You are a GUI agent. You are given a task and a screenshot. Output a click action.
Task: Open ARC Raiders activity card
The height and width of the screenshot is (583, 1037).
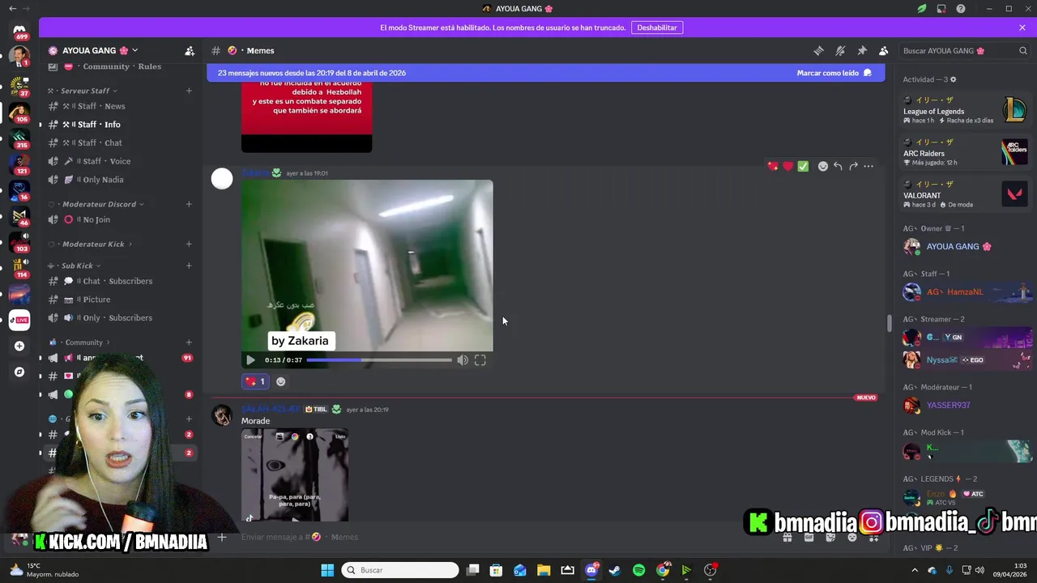[x=966, y=152]
